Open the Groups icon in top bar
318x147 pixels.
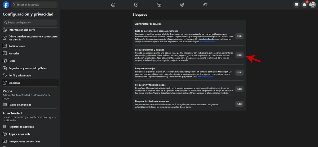coord(182,4)
